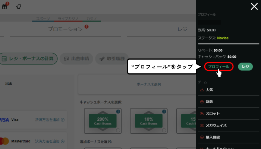Screen dimensions: 261x149
Task: Open the ライブカジノ tab
Action: [68, 19]
